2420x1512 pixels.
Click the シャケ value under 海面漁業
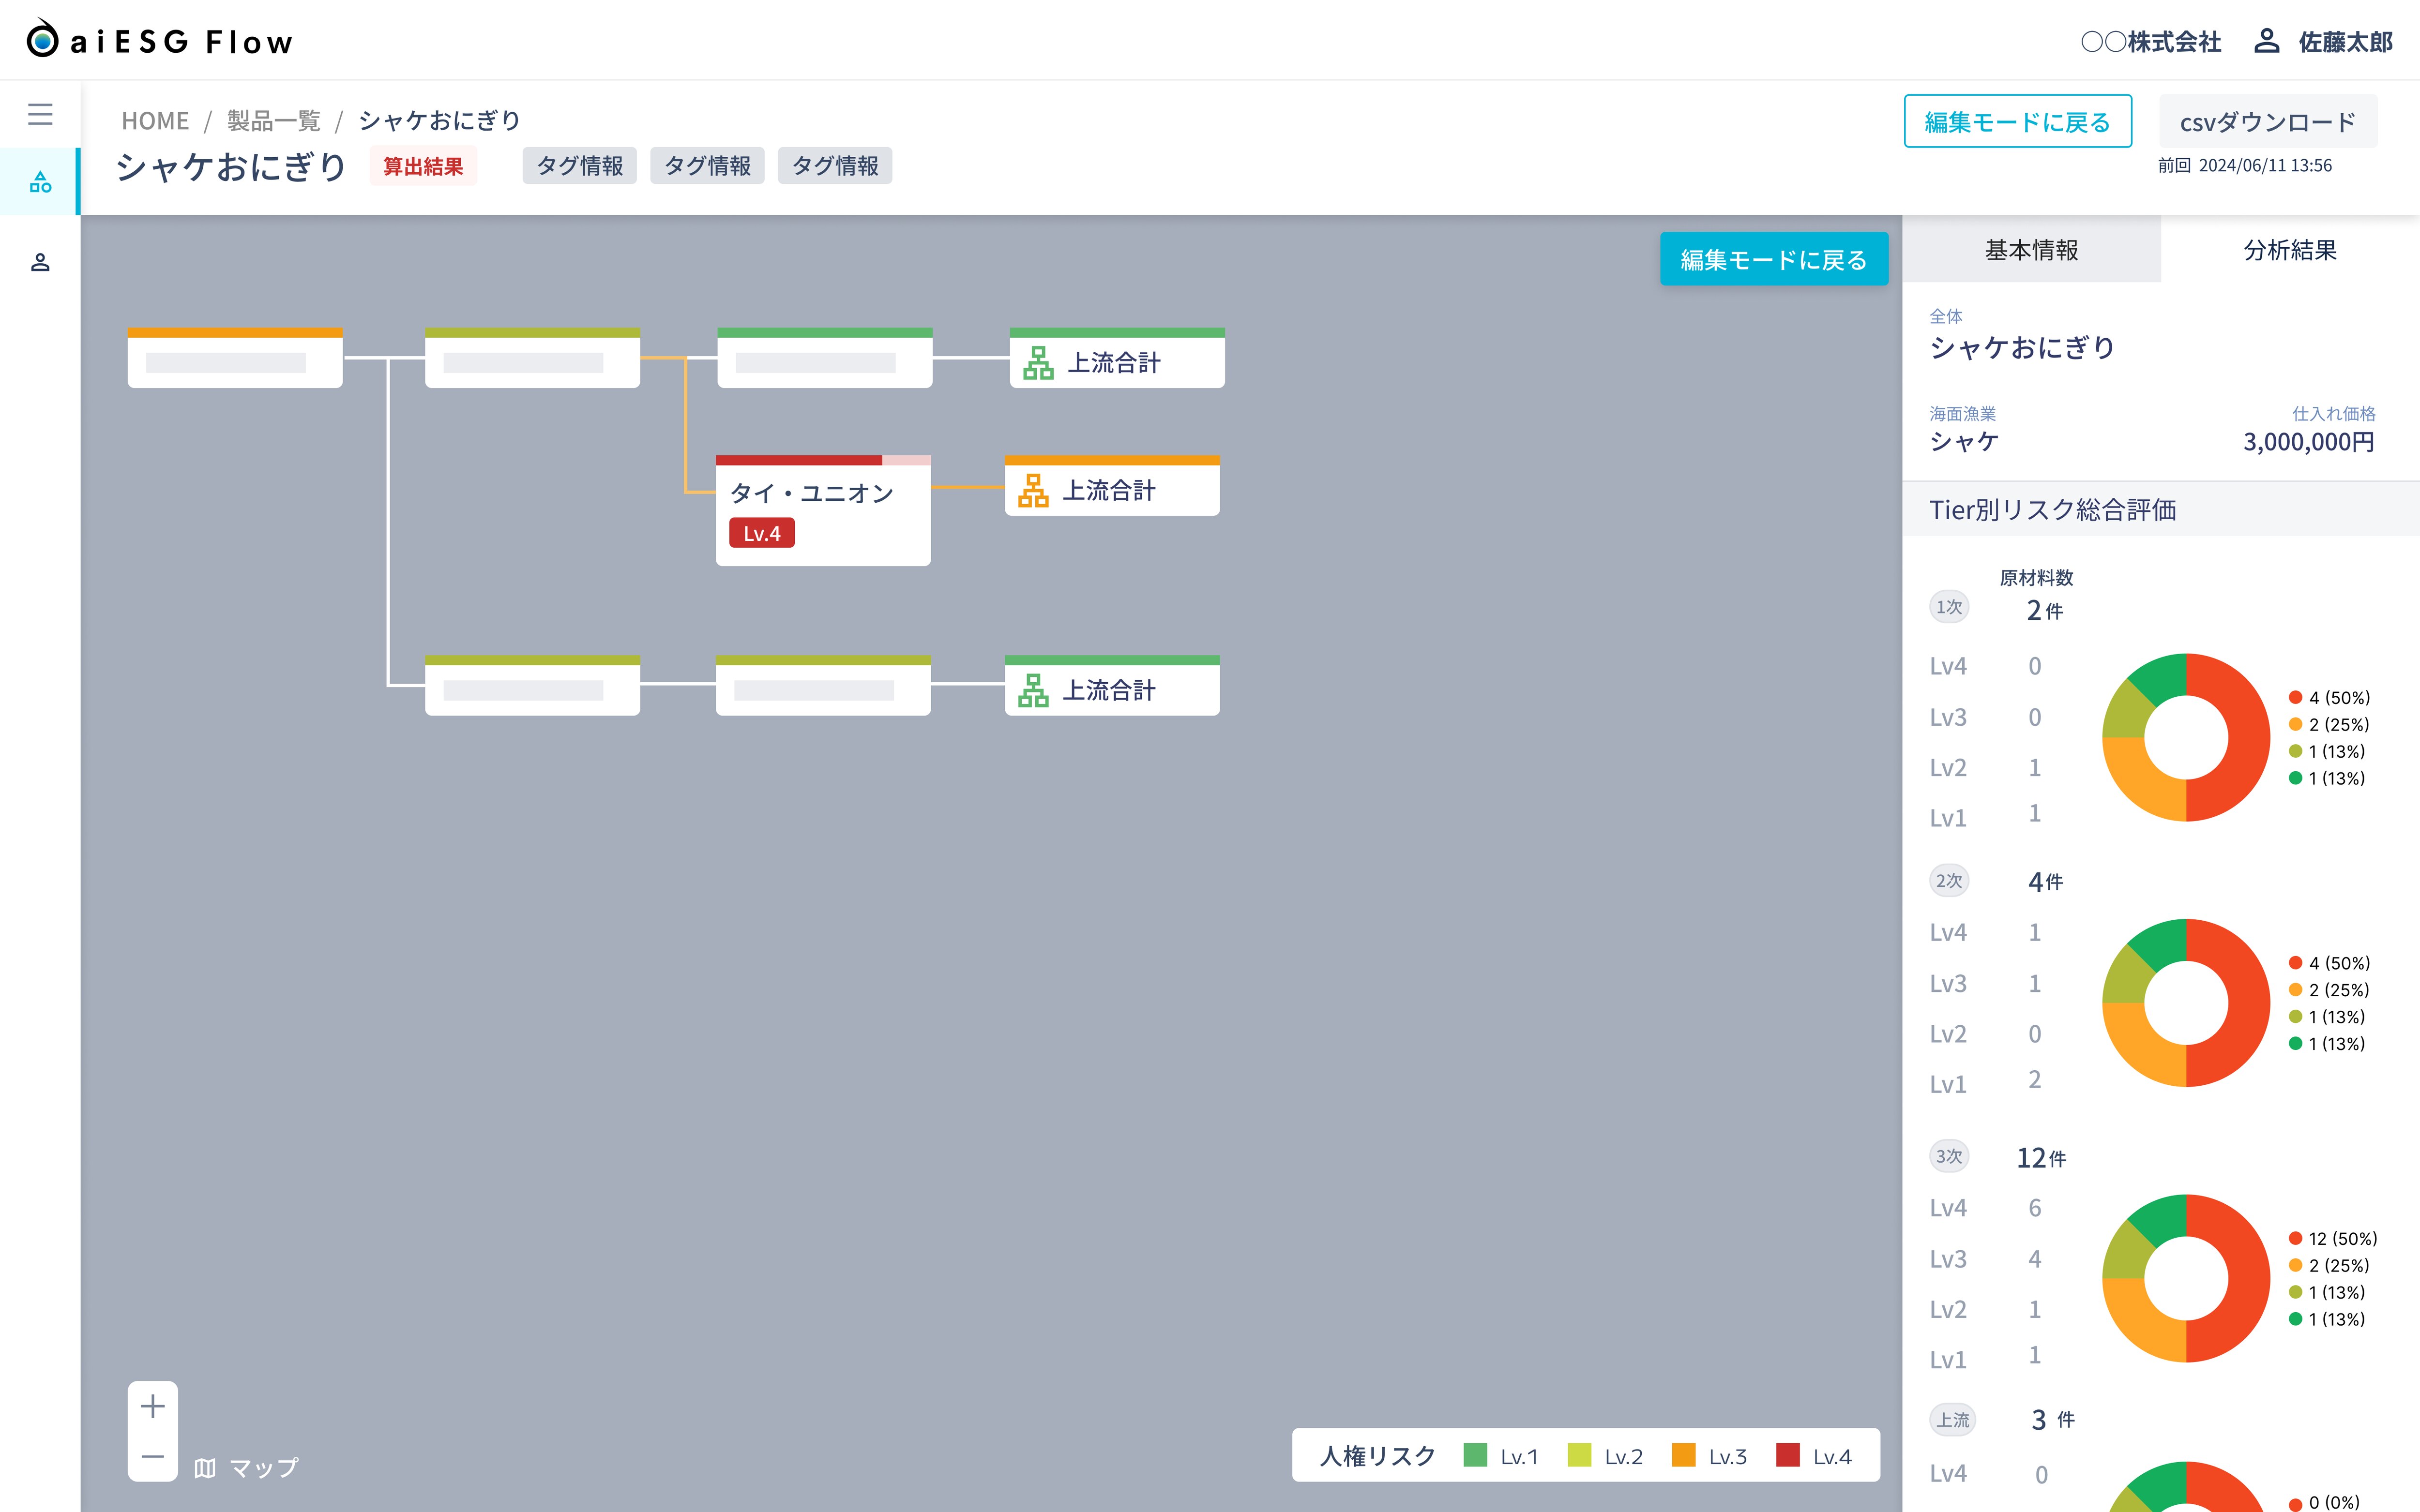(x=1964, y=442)
